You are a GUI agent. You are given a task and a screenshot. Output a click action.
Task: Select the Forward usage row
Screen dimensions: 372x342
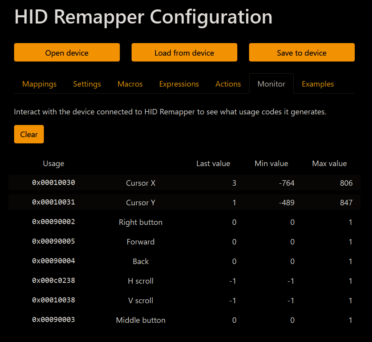point(184,242)
